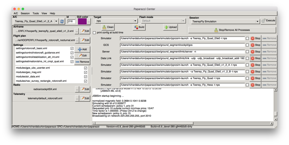Stop/Remove All Processes
Image resolution: width=289 pixels, height=145 pixels.
point(232,30)
